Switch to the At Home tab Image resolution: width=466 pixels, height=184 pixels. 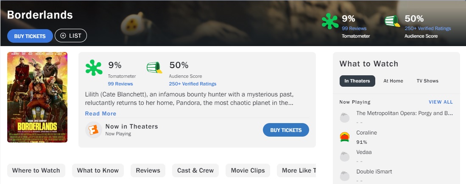click(x=393, y=81)
